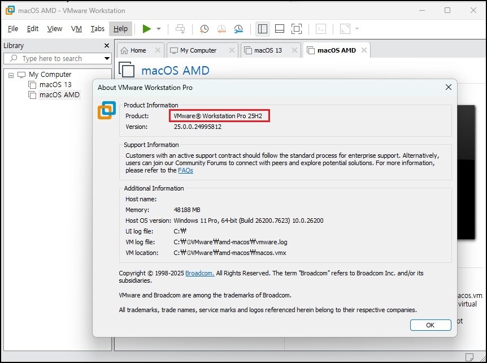487x363 pixels.
Task: Toggle the library sidebar view icon
Action: (263, 29)
